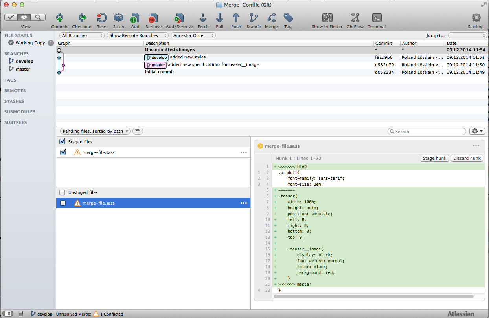The width and height of the screenshot is (489, 318).
Task: Open ellipsis menu for staged merge-file.sass
Action: coord(244,152)
